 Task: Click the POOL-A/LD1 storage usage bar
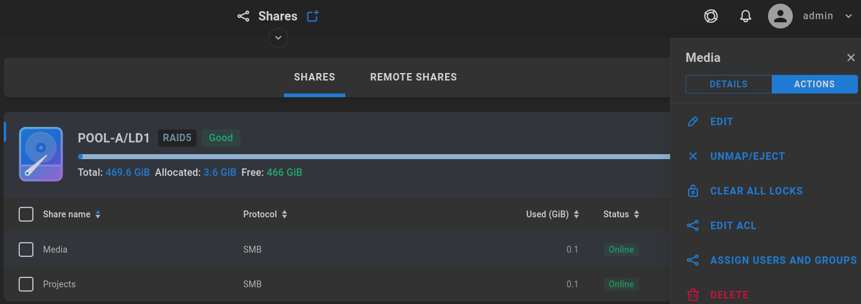tap(374, 157)
